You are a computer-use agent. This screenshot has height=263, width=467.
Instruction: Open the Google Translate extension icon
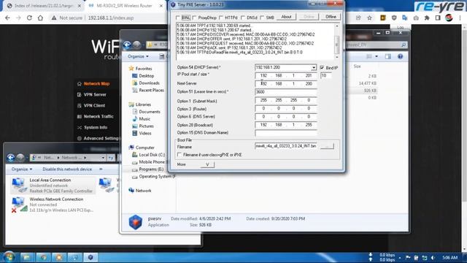[405, 18]
